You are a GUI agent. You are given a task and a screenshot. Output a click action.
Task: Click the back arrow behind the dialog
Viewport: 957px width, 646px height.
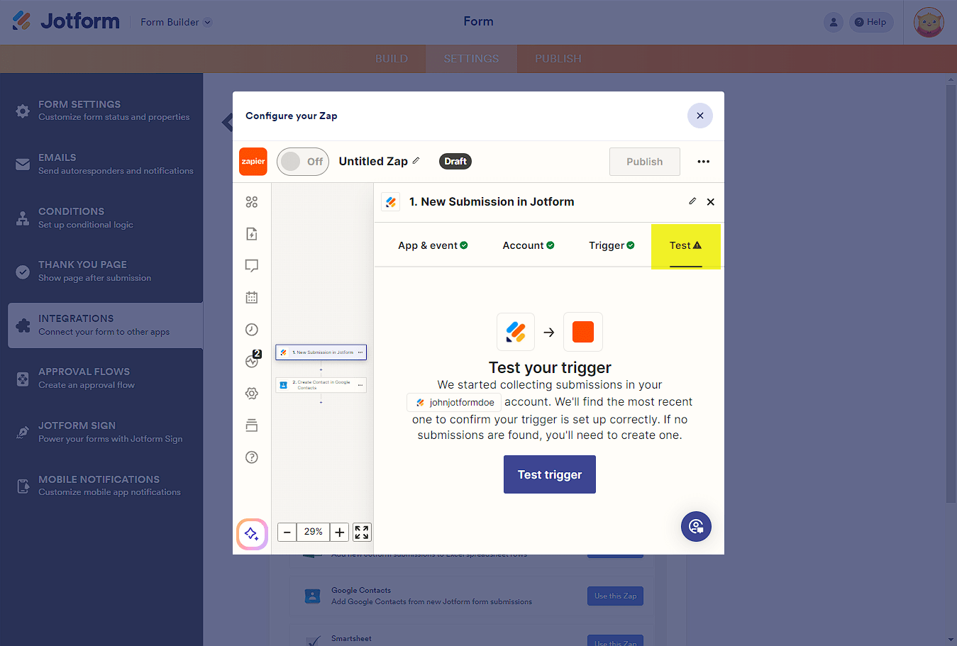[x=227, y=122]
